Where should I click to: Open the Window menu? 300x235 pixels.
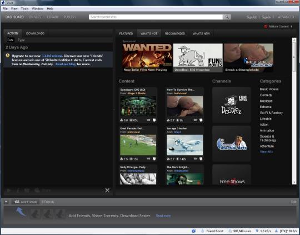click(x=38, y=9)
